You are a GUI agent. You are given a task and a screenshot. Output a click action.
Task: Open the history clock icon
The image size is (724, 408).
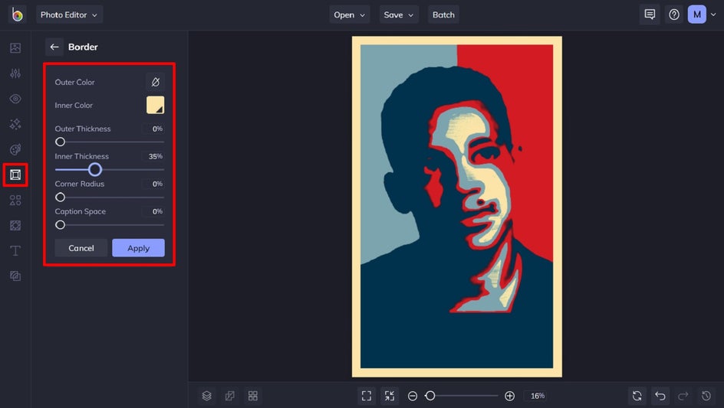tap(706, 396)
